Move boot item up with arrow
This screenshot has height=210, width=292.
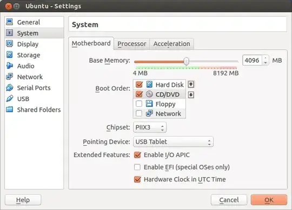click(x=191, y=85)
